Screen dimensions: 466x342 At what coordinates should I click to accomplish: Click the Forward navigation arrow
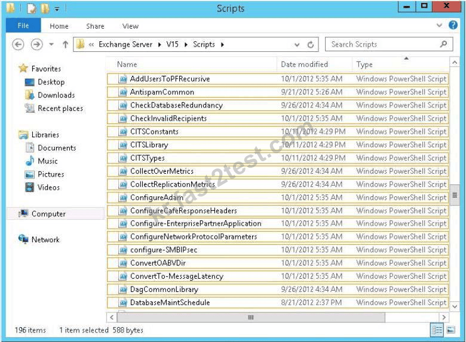(36, 45)
